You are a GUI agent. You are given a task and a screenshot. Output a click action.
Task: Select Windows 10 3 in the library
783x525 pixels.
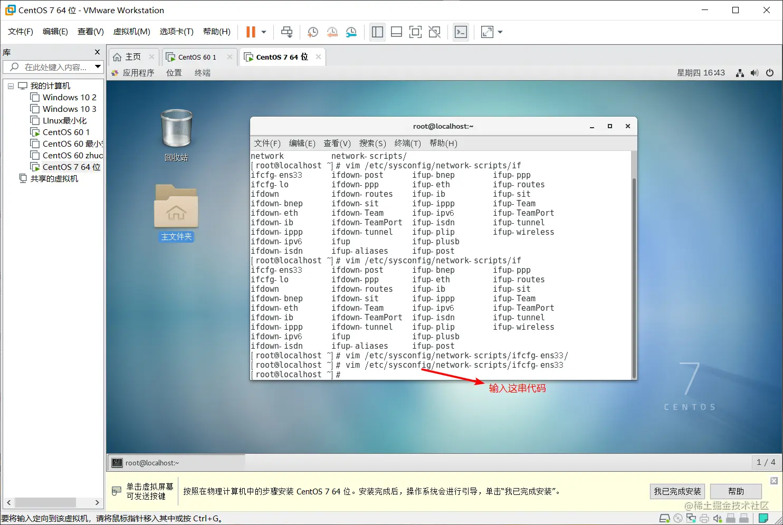63,109
